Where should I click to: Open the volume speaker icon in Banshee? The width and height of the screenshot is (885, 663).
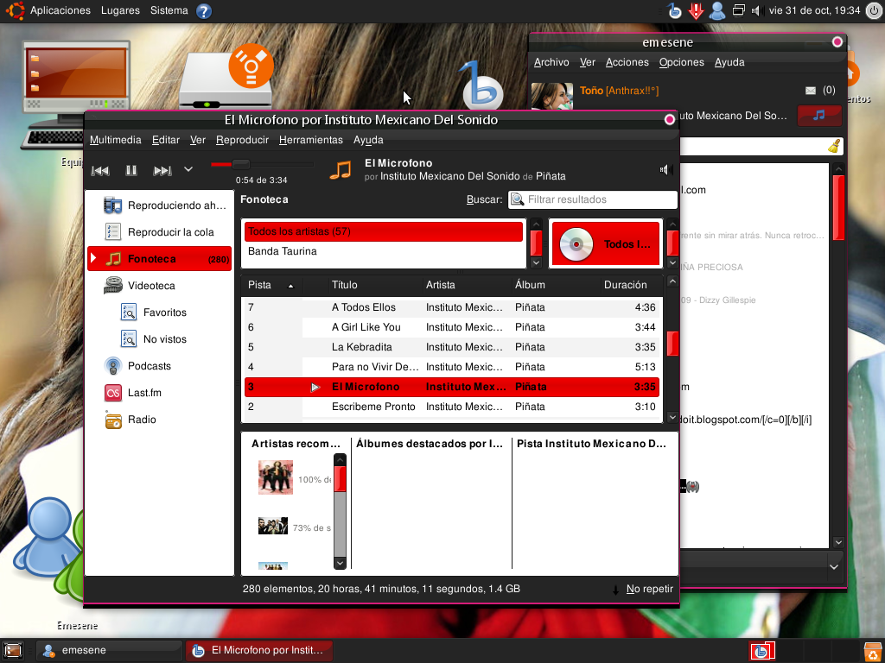(x=666, y=170)
